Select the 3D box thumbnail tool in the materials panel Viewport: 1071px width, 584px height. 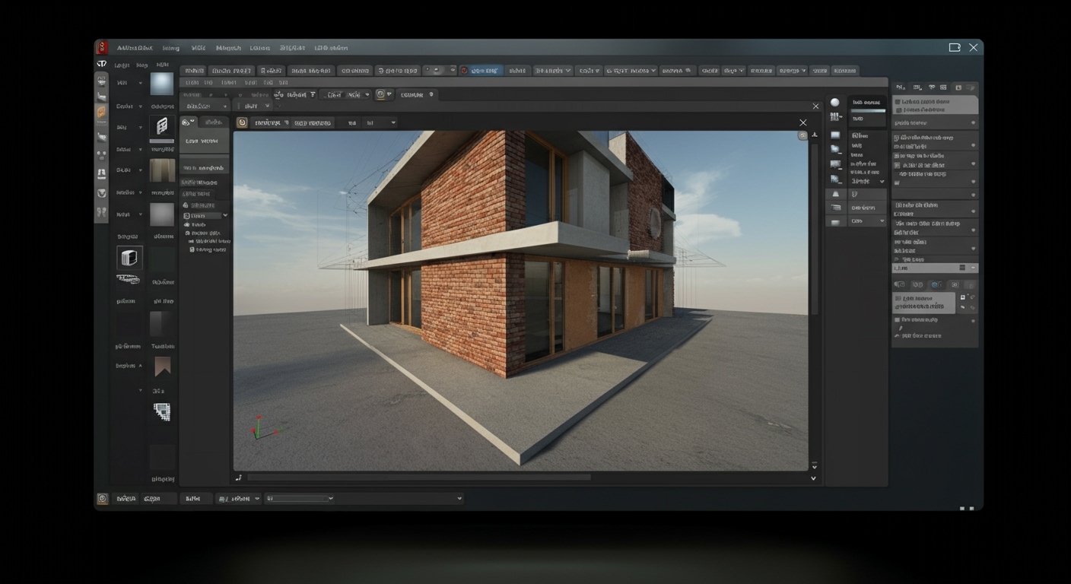coord(129,258)
